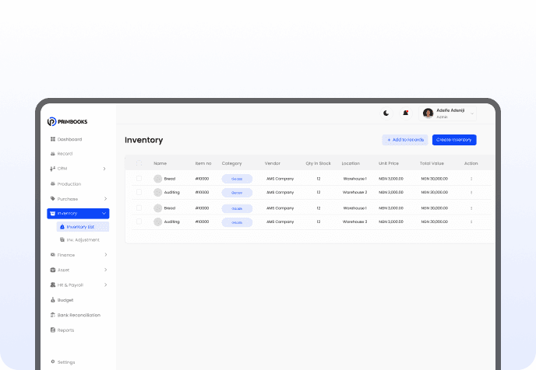Click the Production icon in sidebar
Viewport: 536px width, 370px height.
coord(53,183)
